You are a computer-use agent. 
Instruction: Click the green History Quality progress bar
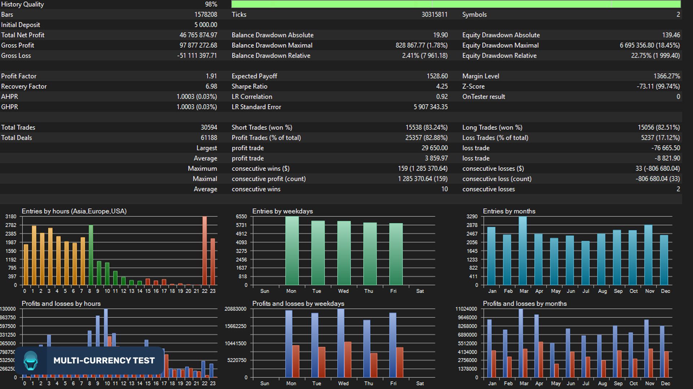(x=462, y=4)
